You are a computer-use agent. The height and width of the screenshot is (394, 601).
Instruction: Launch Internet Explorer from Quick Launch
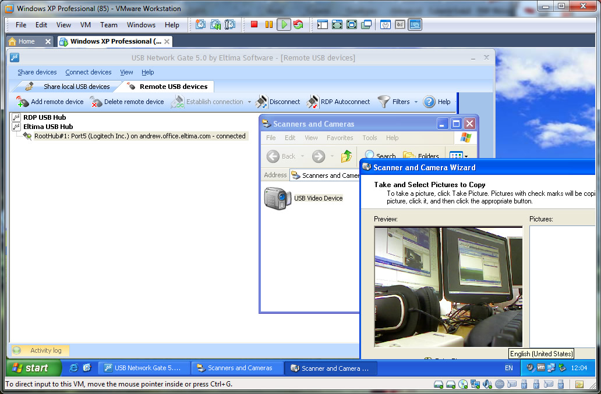coord(73,368)
